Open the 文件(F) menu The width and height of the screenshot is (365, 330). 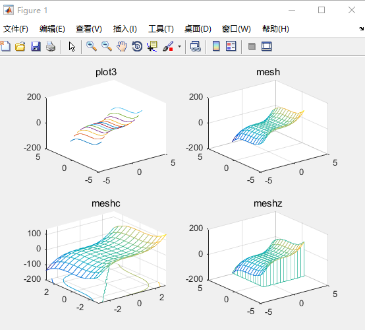(x=16, y=29)
